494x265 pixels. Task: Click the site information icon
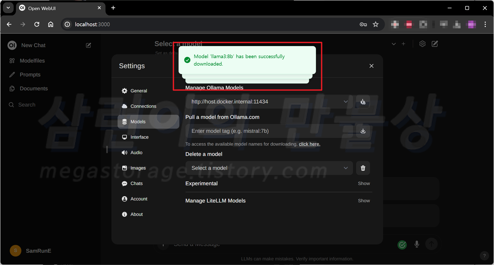click(67, 24)
